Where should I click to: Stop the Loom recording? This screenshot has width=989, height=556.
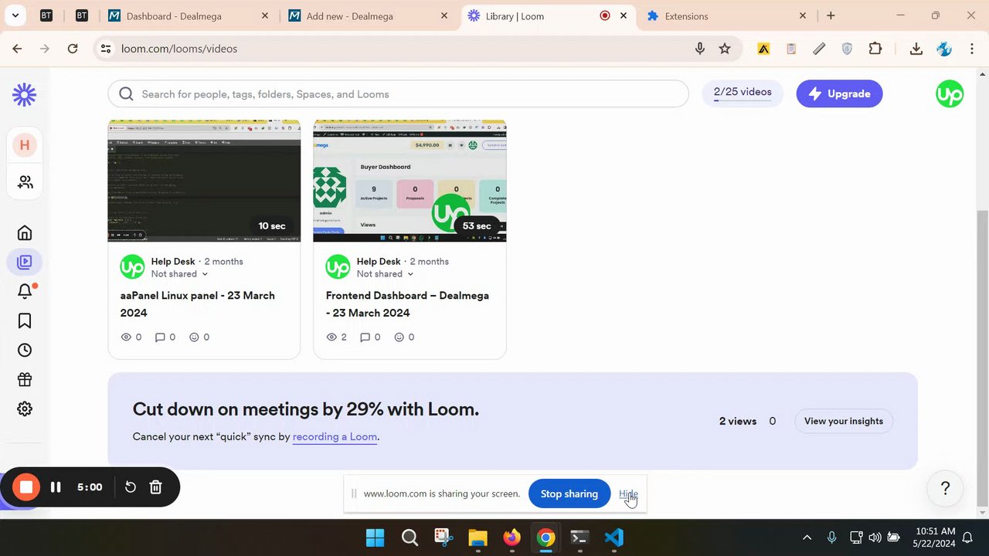25,487
